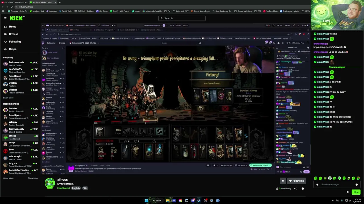Viewport: 364px width, 204px height.
Task: Open ledyym channel in Recommended list
Action: pyautogui.click(x=20, y=165)
